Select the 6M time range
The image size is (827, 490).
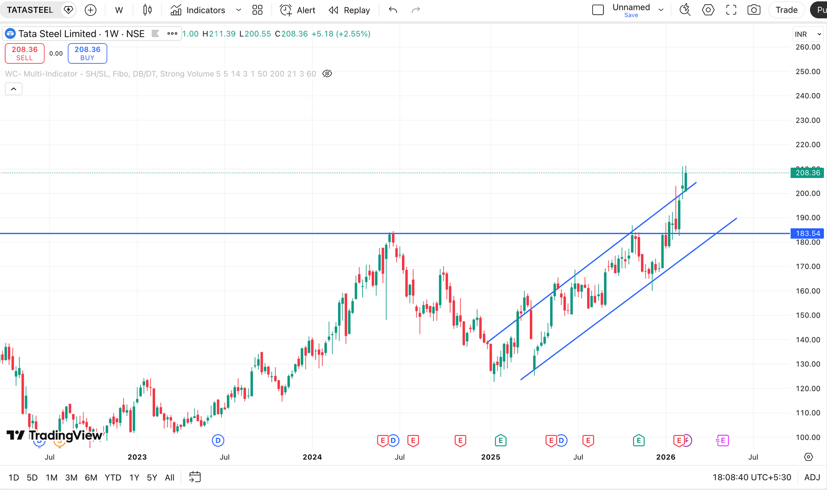click(x=91, y=478)
